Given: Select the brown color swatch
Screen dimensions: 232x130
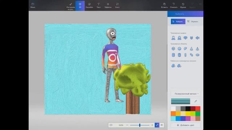Looking at the screenshot, I should pyautogui.click(x=198, y=118).
